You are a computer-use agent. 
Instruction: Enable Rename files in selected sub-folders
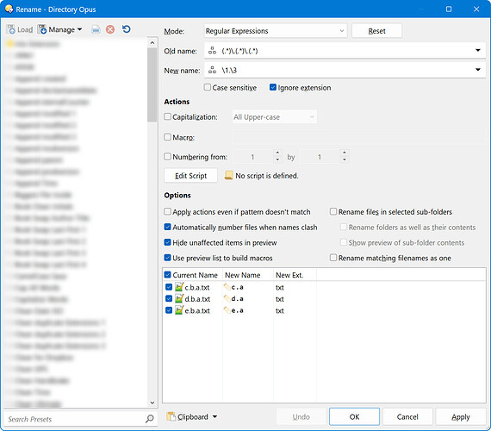(x=333, y=211)
